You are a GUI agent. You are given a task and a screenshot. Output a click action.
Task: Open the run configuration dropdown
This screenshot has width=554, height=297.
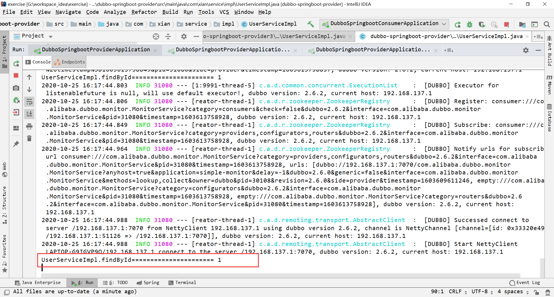pos(384,24)
